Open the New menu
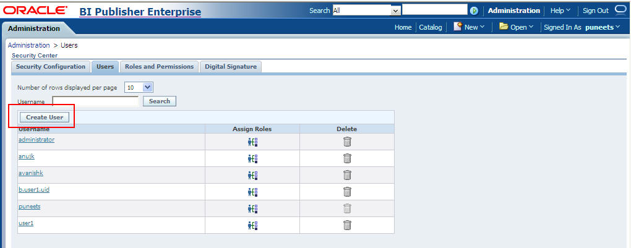The image size is (631, 248). coord(469,27)
